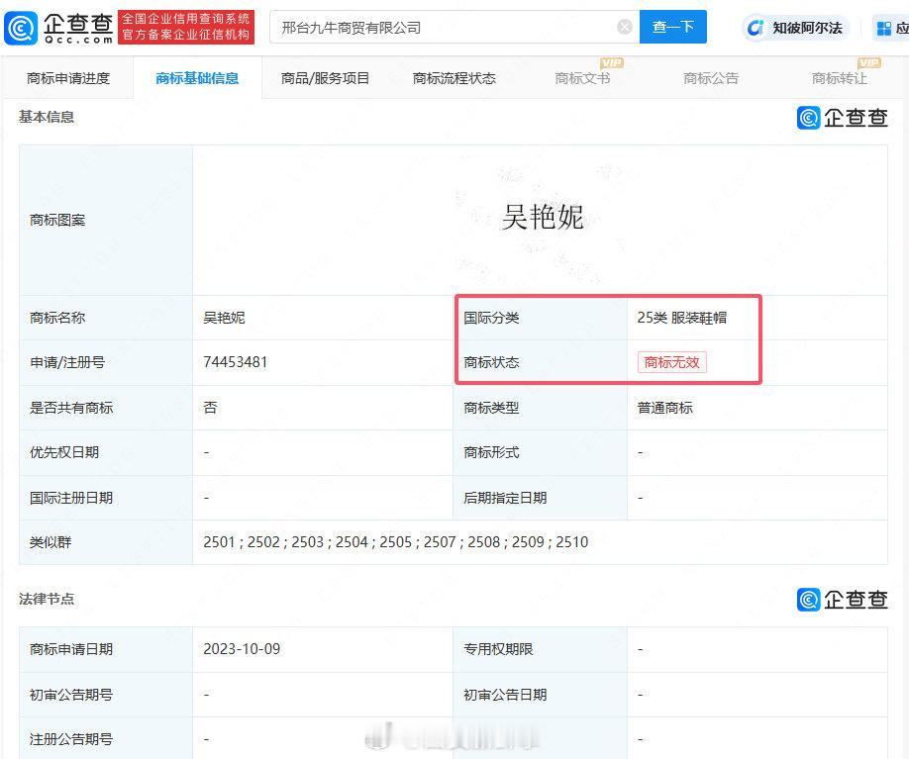
Task: Click the 商标名称 label
Action: coord(57,318)
